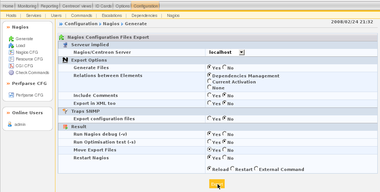The height and width of the screenshot is (192, 380).
Task: Select Dependencies Management radio option
Action: 209,75
